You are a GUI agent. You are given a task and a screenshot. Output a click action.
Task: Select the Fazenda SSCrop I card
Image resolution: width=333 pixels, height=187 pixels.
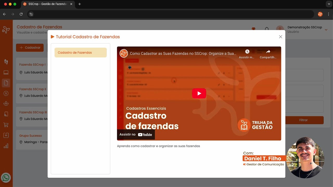(x=32, y=69)
